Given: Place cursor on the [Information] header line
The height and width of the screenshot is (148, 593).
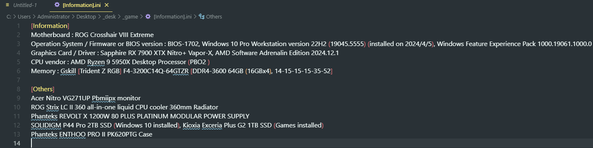Looking at the screenshot, I should (x=50, y=25).
